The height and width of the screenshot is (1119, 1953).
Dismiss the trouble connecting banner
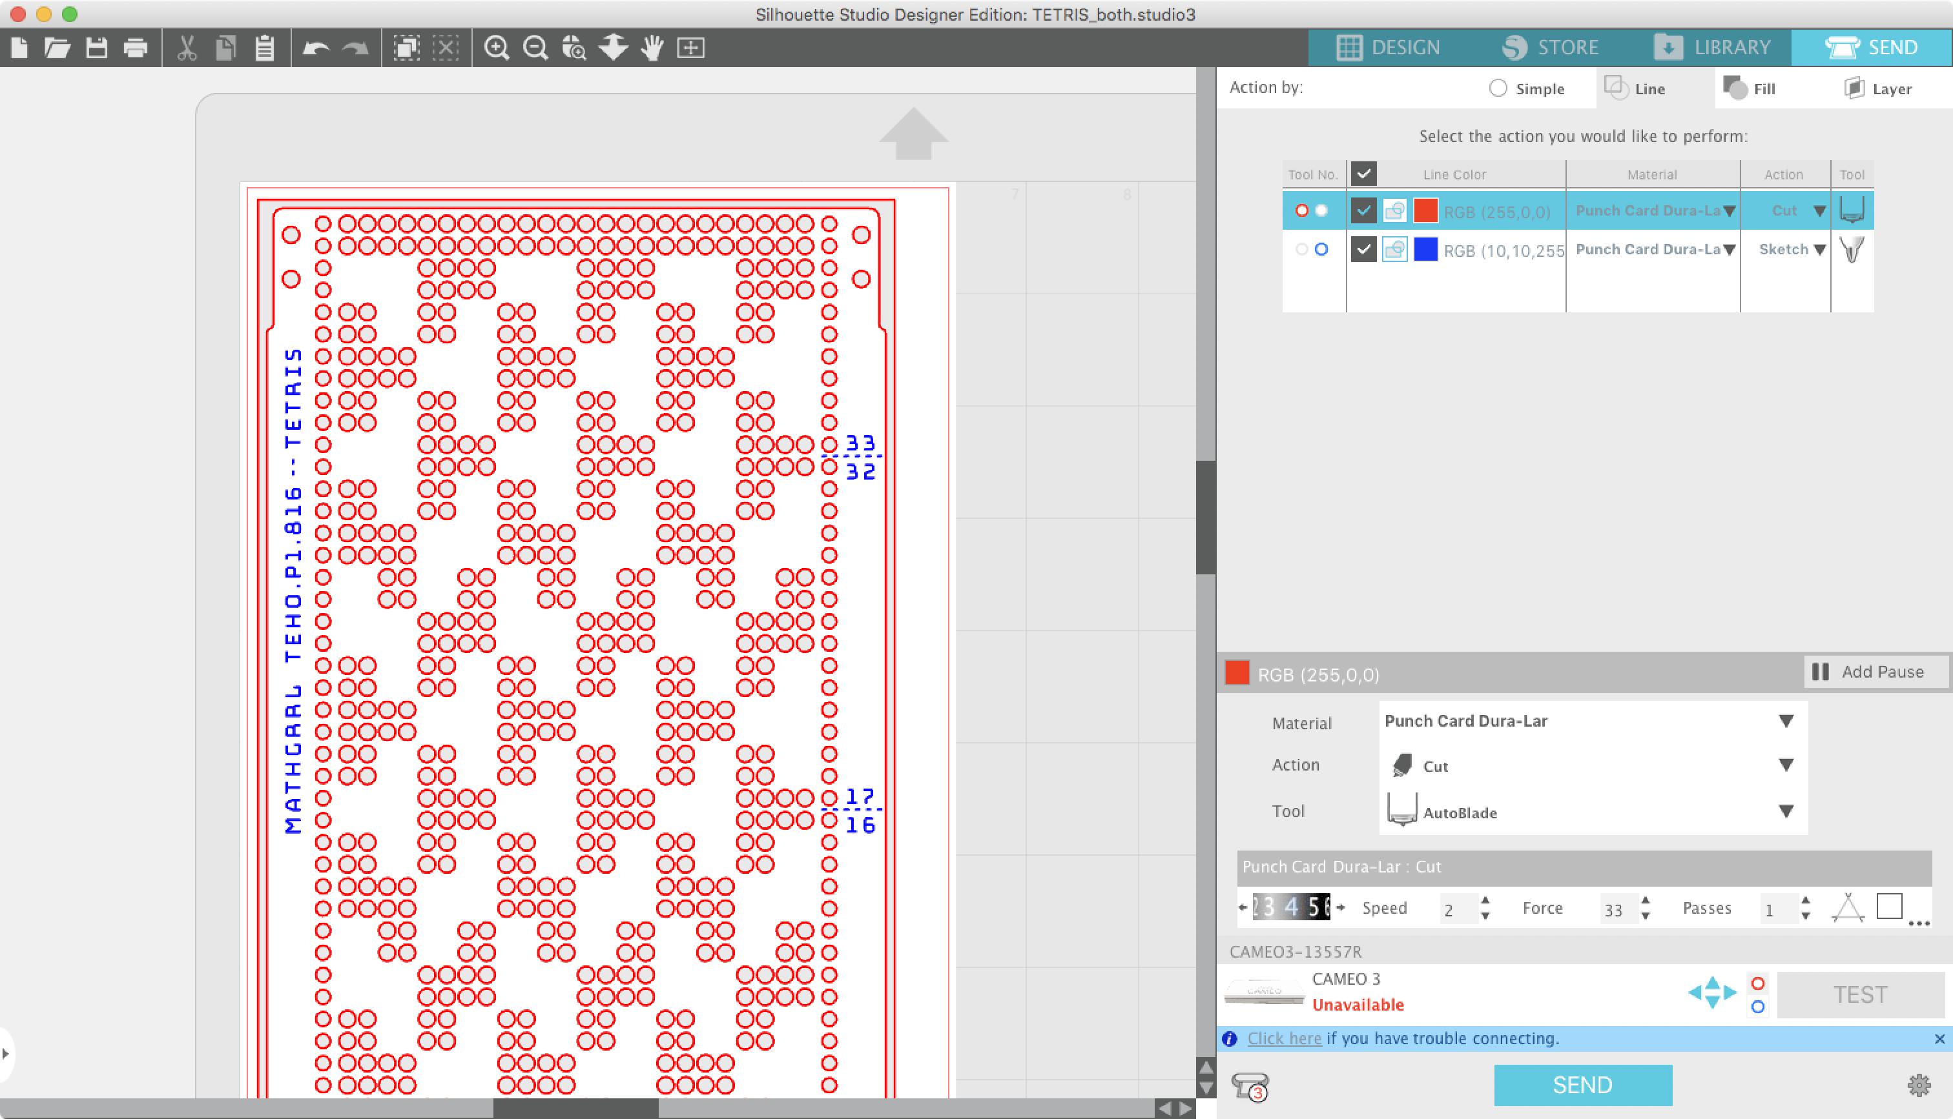pos(1939,1039)
